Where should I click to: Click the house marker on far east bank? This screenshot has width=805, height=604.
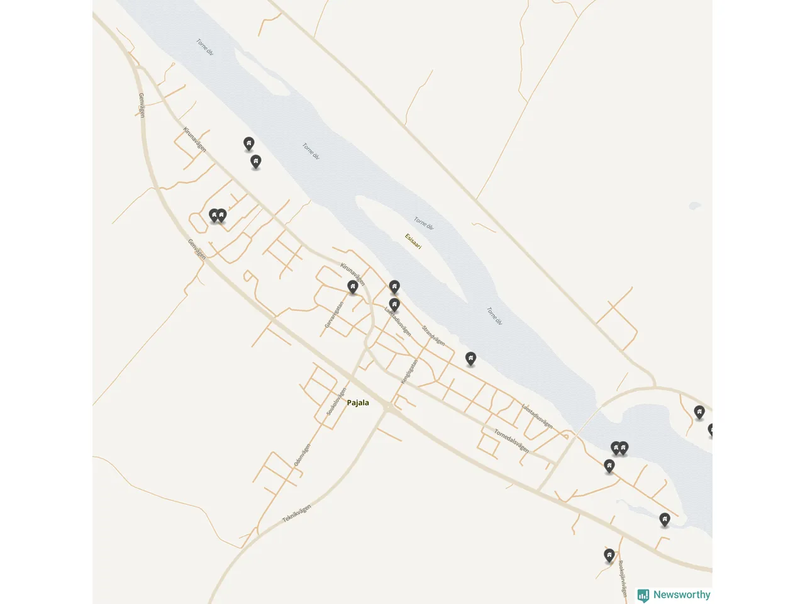coord(699,413)
